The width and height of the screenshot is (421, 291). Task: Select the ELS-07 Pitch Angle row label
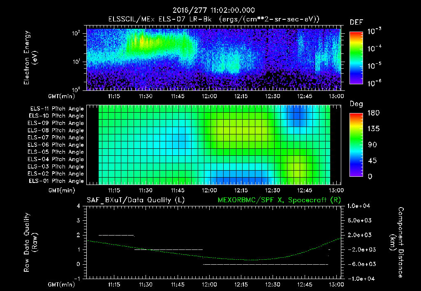[56, 137]
